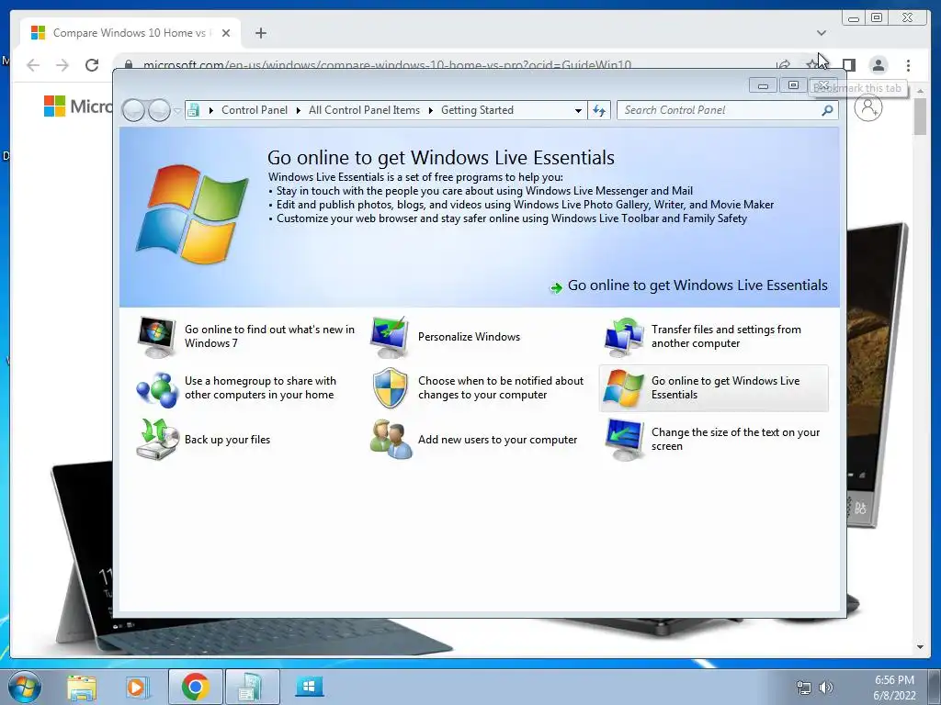Expand the address bar history dropdown
941x705 pixels.
(x=578, y=110)
